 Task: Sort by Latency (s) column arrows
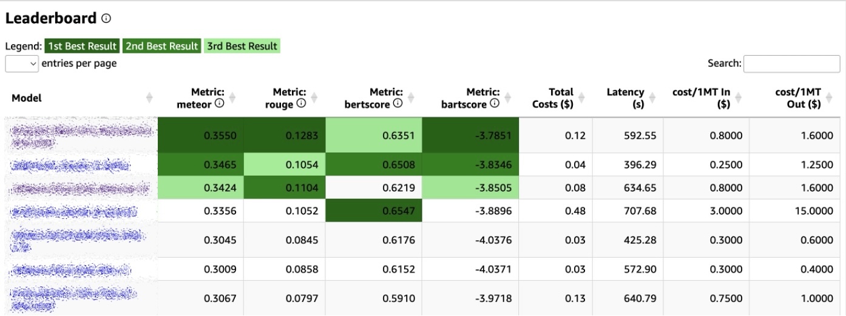click(x=652, y=98)
